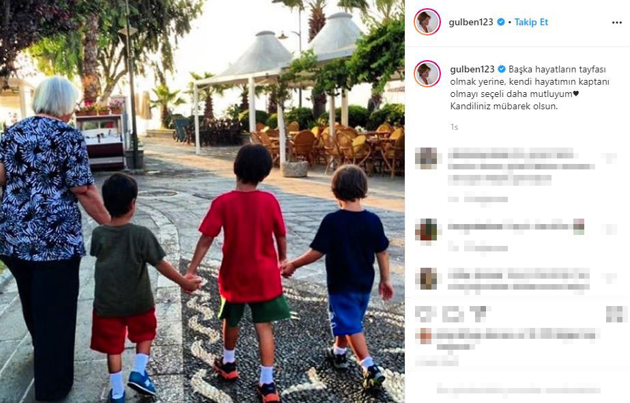Click the verified badge beside the header username
The height and width of the screenshot is (403, 630).
pyautogui.click(x=500, y=22)
